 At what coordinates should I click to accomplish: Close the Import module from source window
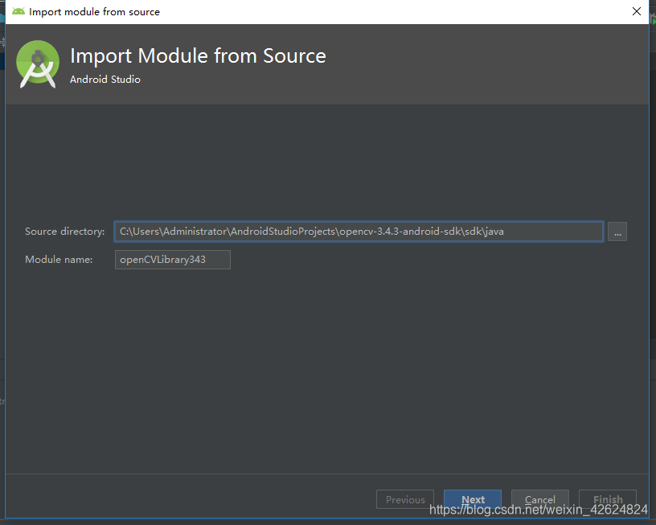(x=637, y=11)
